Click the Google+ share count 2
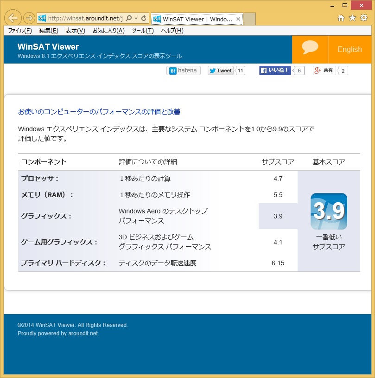This screenshot has height=378, width=375. click(x=343, y=71)
